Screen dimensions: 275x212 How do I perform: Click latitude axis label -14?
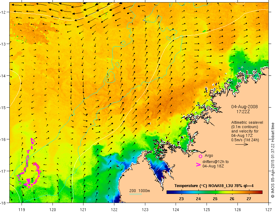3,76
